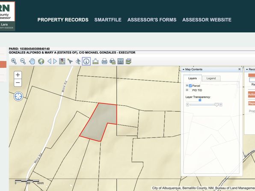Image resolution: width=255 pixels, height=191 pixels.
Task: Click the full extent globe icon
Action: (x=41, y=61)
